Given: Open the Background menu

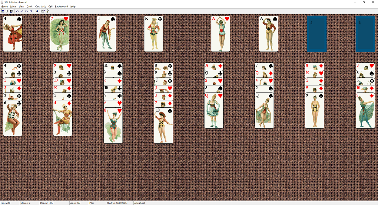Looking at the screenshot, I should pyautogui.click(x=61, y=6).
